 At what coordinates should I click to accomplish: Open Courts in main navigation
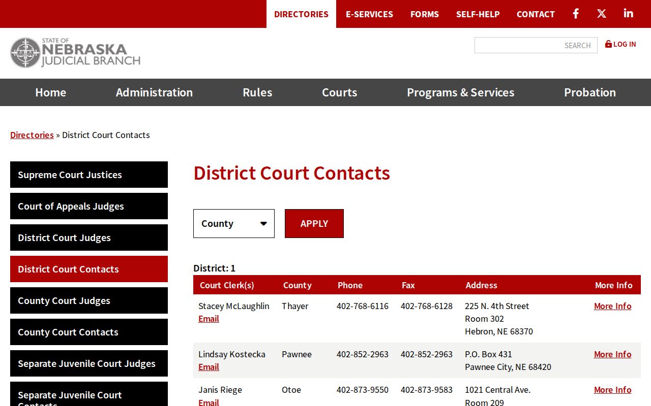point(340,92)
